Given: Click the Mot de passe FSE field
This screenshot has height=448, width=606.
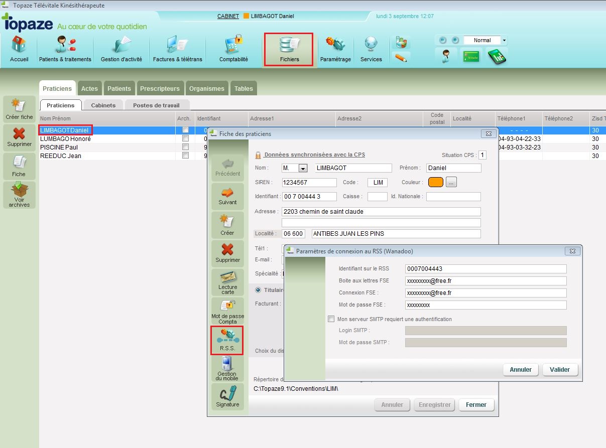Looking at the screenshot, I should [x=486, y=305].
